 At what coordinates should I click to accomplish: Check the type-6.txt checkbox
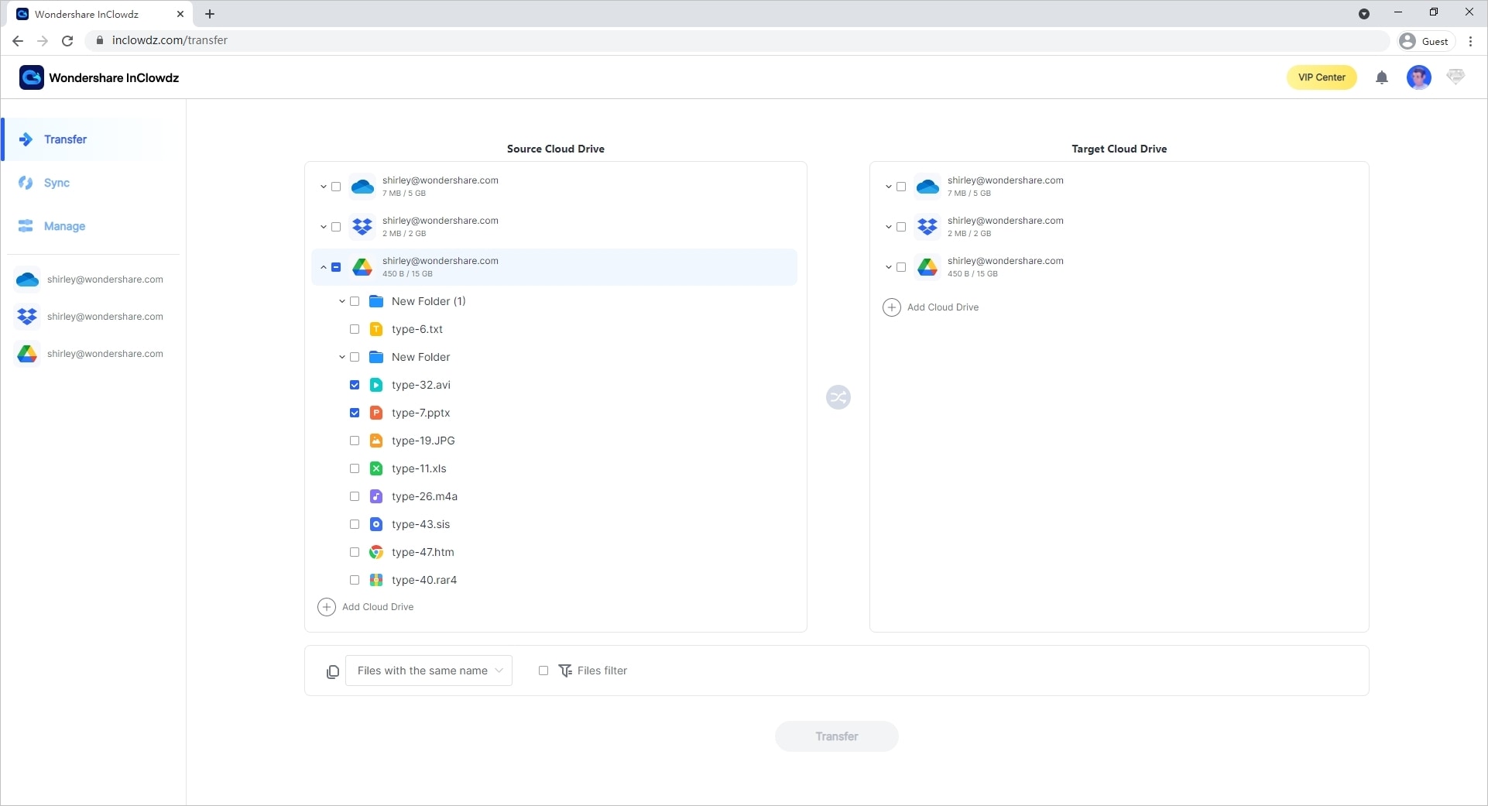pos(355,329)
